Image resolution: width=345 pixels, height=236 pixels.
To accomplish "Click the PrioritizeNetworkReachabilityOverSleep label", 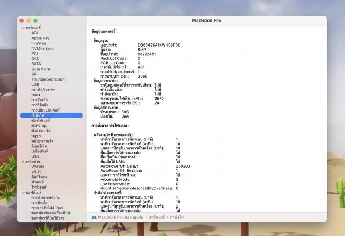I will click(x=137, y=189).
